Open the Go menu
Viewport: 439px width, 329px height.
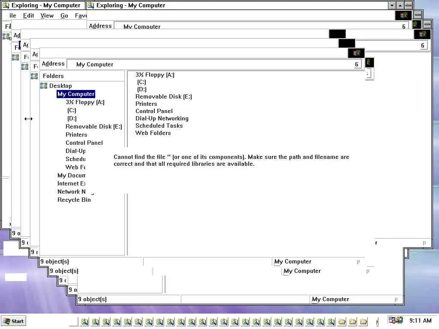click(64, 16)
